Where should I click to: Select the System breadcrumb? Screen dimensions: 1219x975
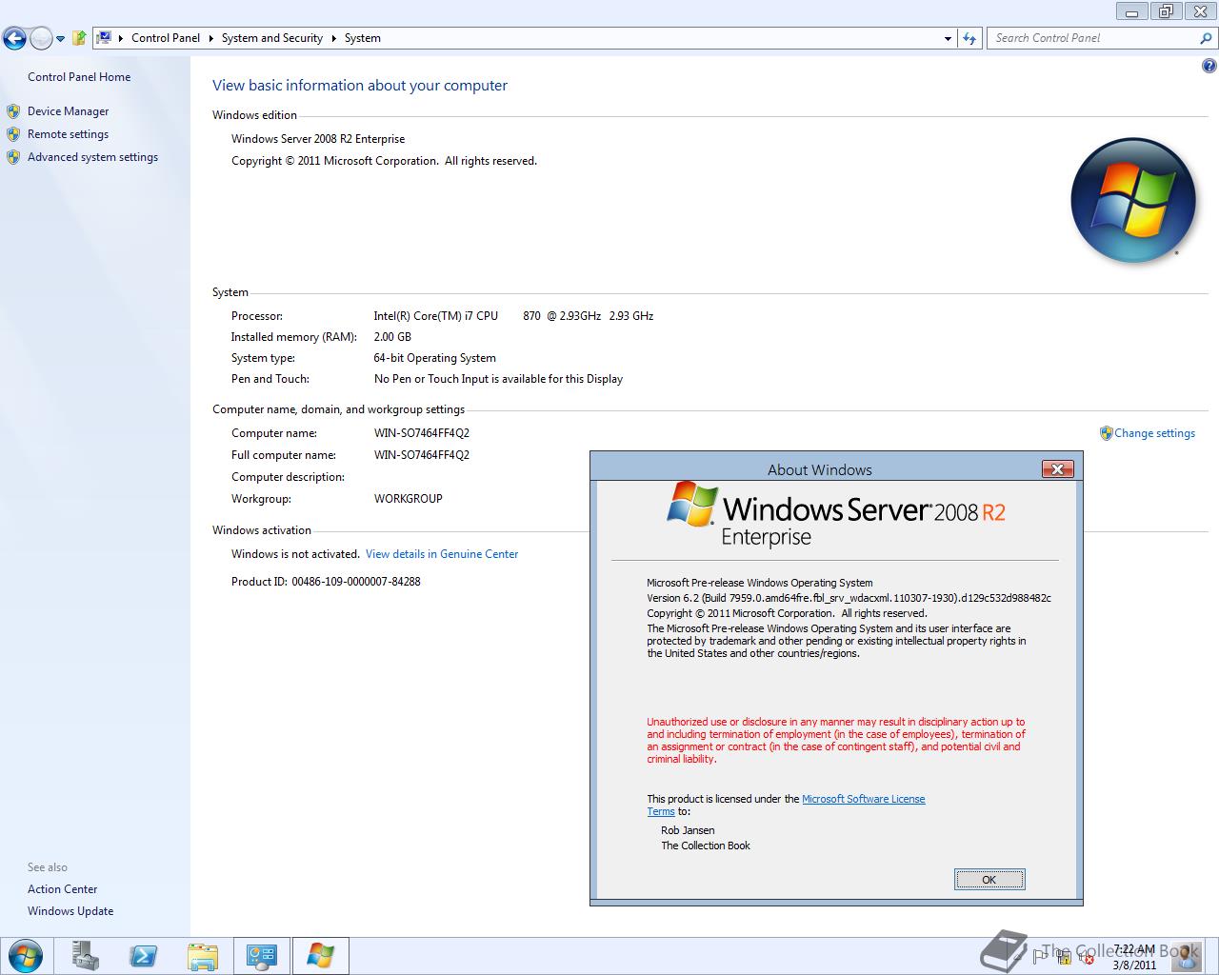pyautogui.click(x=362, y=38)
